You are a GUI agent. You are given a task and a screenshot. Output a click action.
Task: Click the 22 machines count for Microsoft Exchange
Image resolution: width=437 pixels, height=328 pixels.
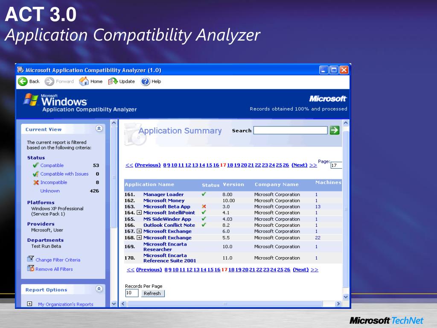318,237
